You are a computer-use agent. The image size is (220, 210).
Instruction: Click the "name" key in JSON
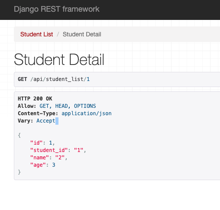pyautogui.click(x=39, y=158)
